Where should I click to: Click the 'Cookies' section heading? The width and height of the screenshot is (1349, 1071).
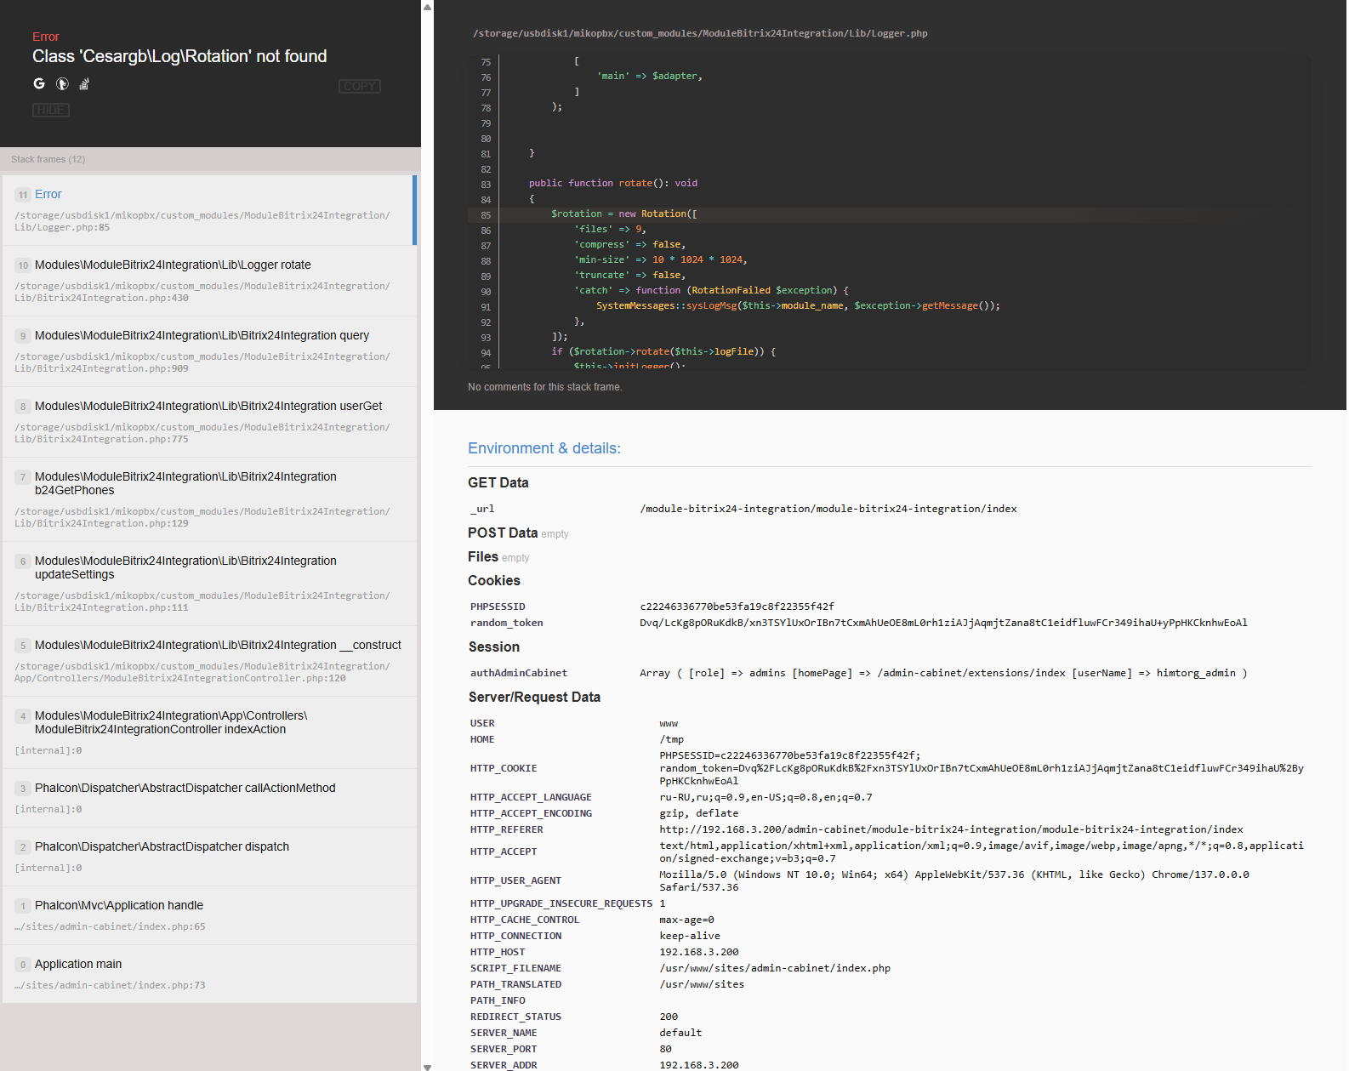pos(494,580)
